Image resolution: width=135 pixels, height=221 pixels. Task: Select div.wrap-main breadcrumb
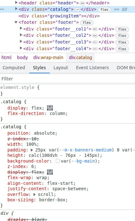(48, 57)
